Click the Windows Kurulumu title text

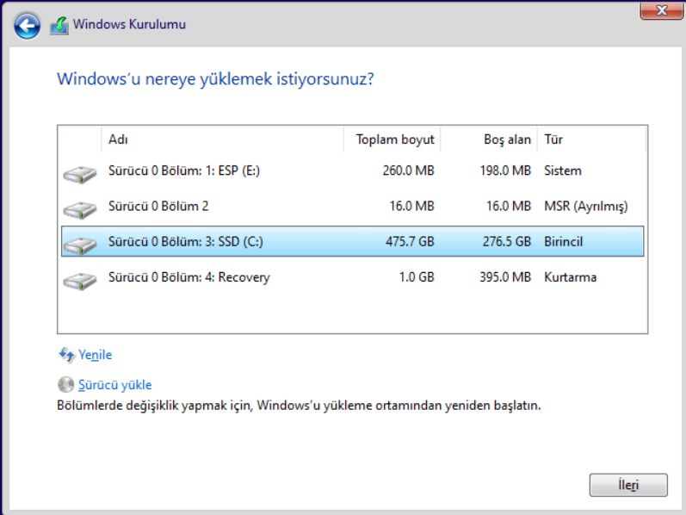[x=129, y=24]
